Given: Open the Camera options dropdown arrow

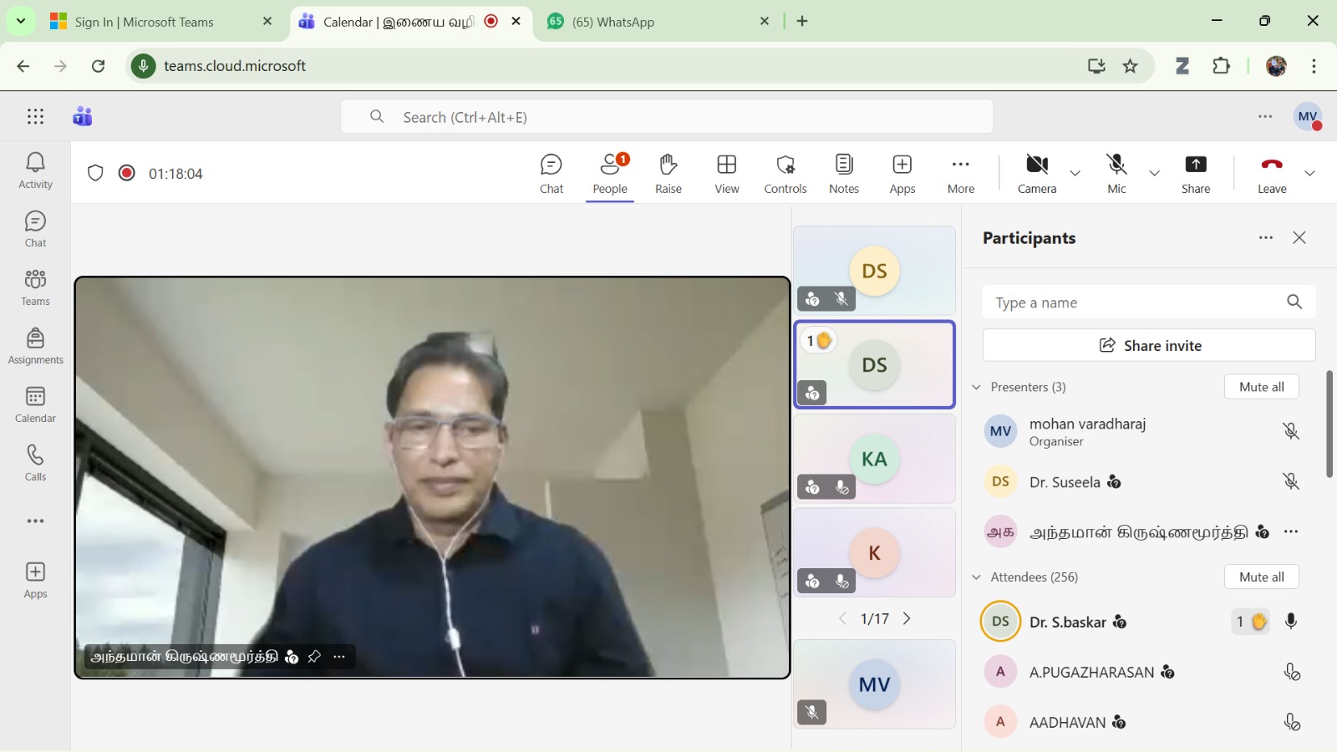Looking at the screenshot, I should tap(1075, 174).
